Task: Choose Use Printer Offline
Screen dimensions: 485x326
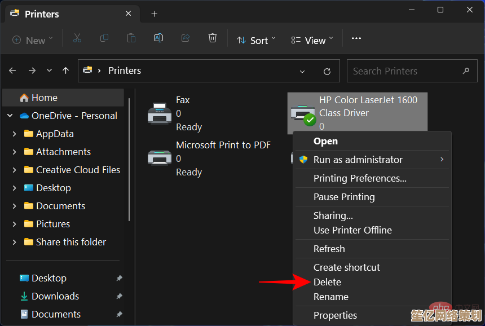Action: [x=372, y=230]
